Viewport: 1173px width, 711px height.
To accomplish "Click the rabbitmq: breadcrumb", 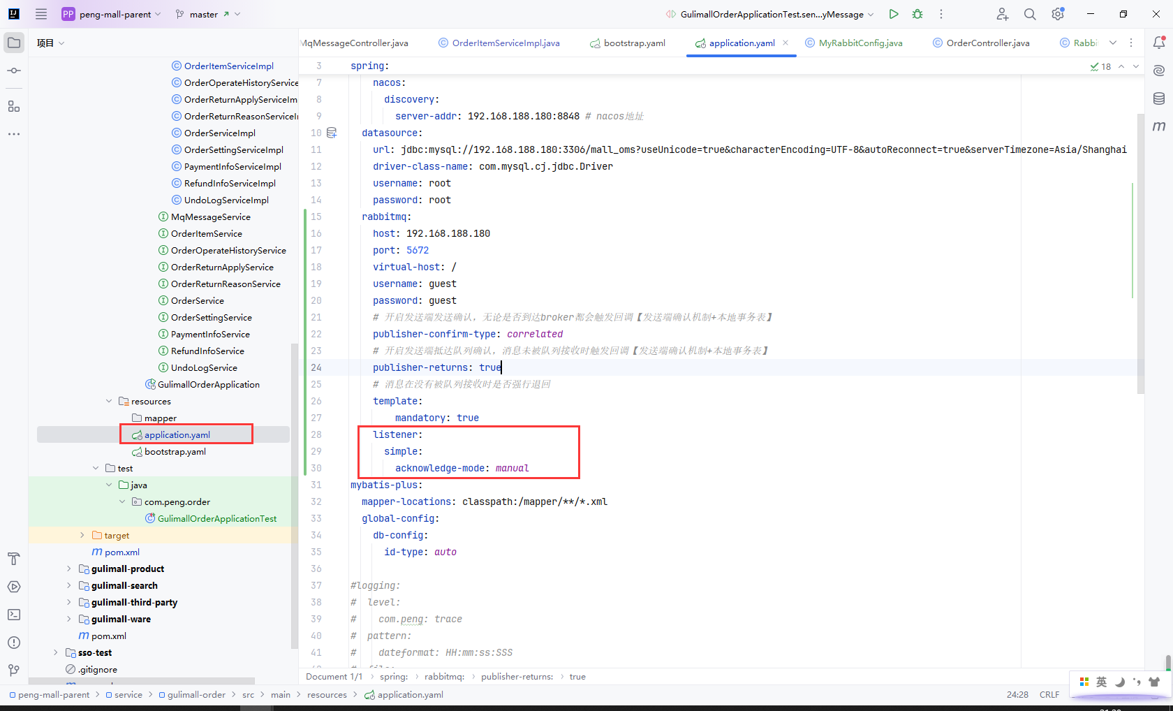I will tap(444, 676).
